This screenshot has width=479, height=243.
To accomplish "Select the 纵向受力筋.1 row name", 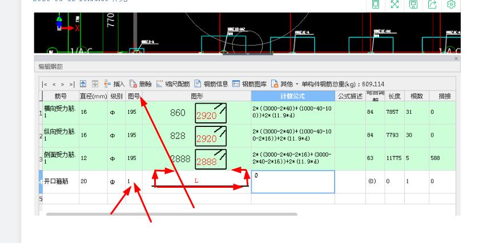I will (x=61, y=135).
